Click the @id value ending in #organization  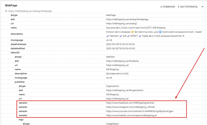pos(125,90)
